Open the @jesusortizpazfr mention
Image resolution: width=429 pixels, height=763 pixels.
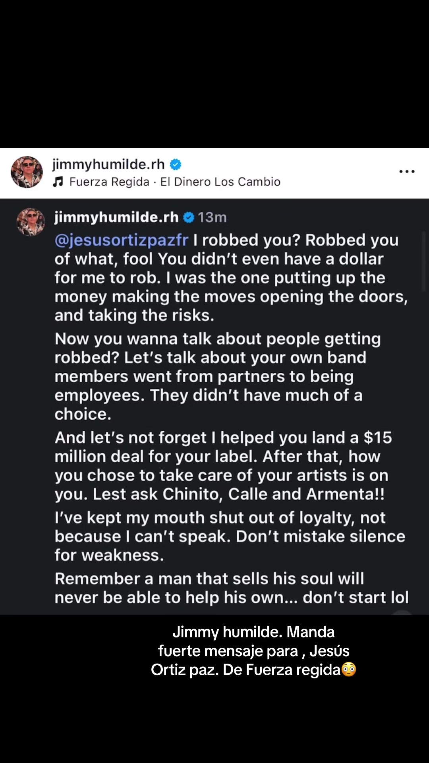point(122,240)
